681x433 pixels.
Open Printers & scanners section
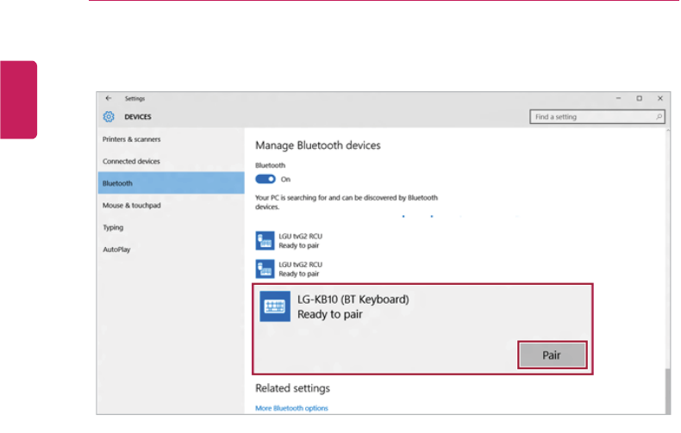pyautogui.click(x=132, y=139)
